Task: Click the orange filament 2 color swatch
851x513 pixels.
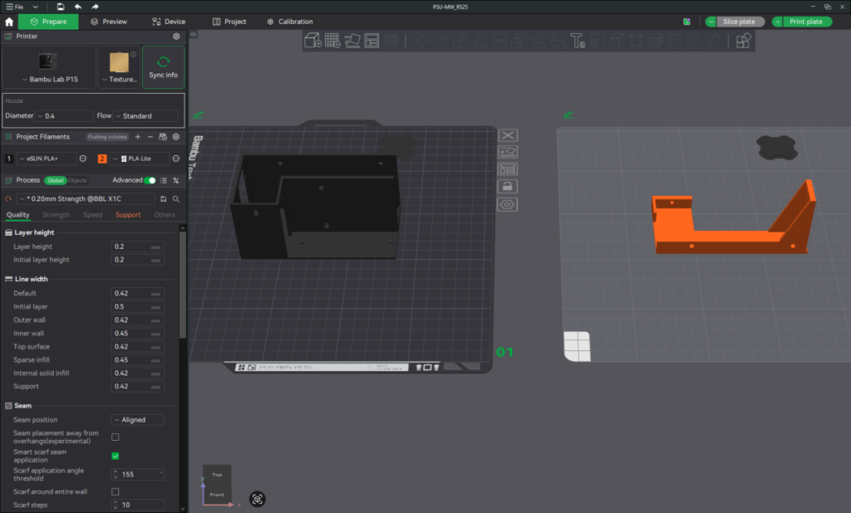Action: pos(102,159)
